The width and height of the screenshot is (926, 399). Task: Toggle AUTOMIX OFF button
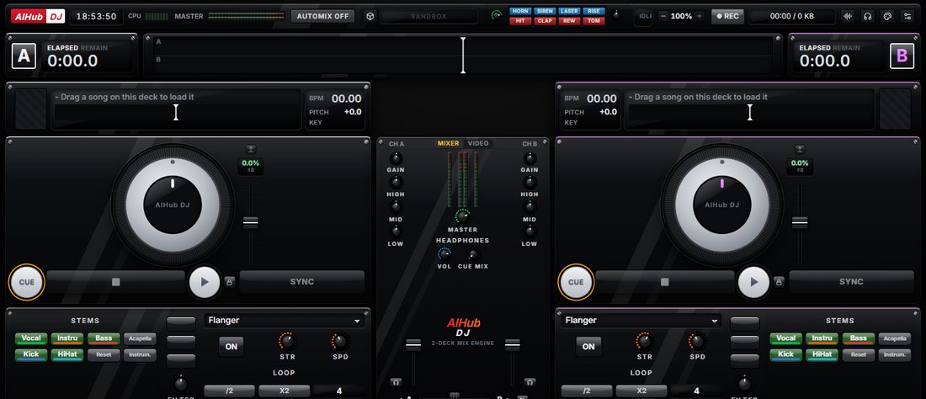click(x=322, y=16)
